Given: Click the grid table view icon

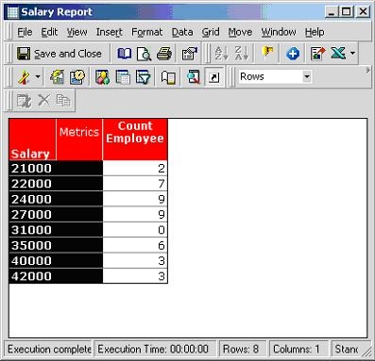Looking at the screenshot, I should click(123, 77).
